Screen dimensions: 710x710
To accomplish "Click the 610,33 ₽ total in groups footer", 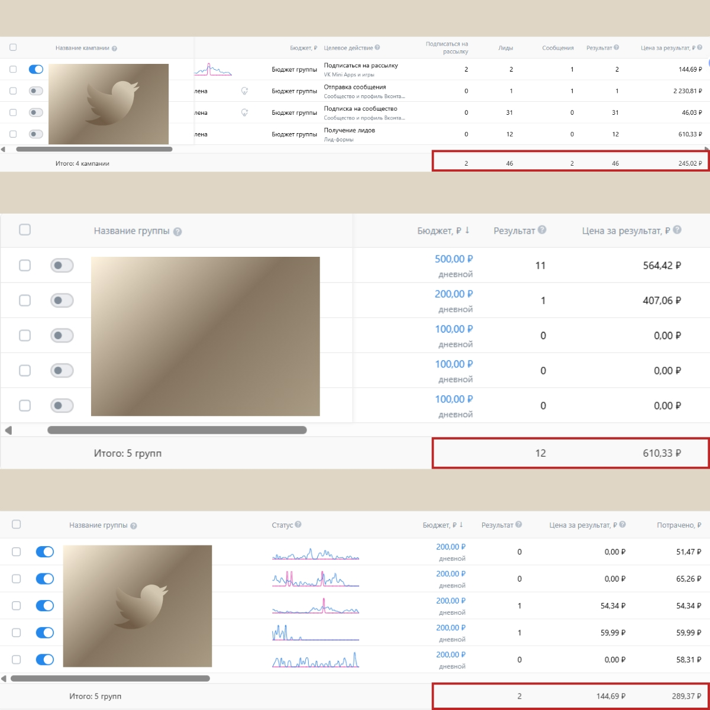I will pos(661,453).
